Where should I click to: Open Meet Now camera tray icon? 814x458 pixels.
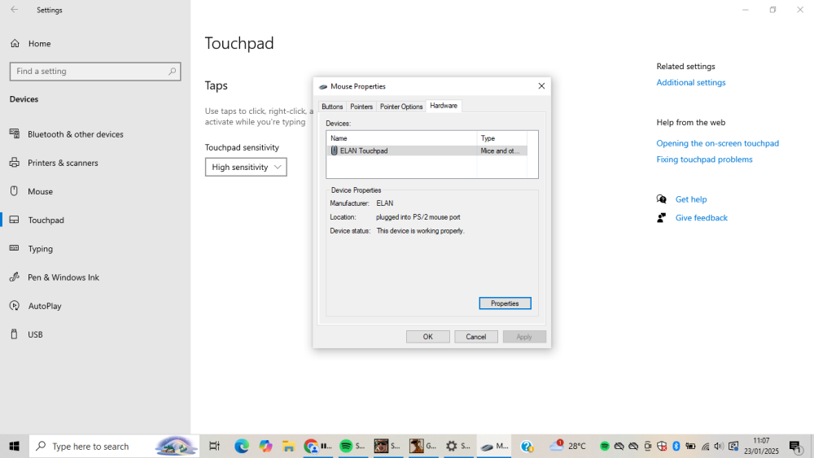point(647,446)
